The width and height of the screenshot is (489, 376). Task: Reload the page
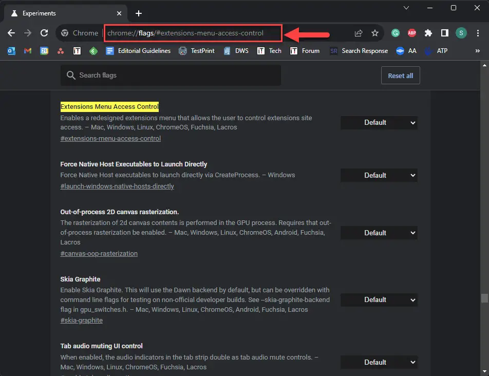tap(45, 33)
